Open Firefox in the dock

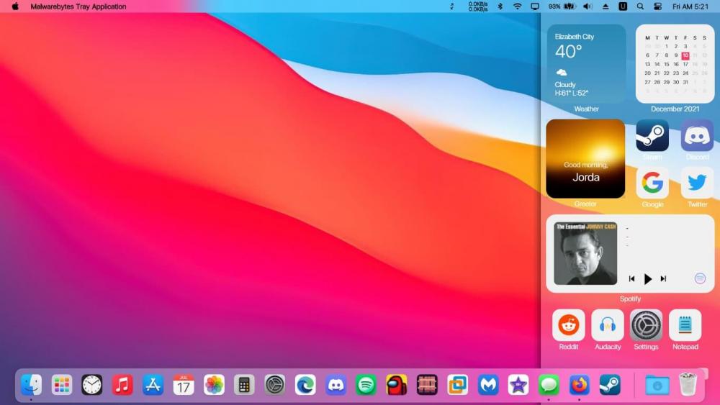tap(579, 385)
